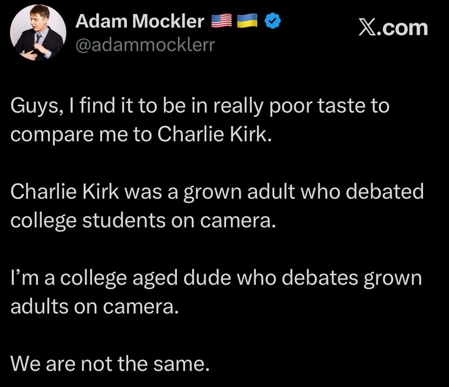Screen dimensions: 449x387
Task: Click the word "debates"
Action: coord(320,278)
